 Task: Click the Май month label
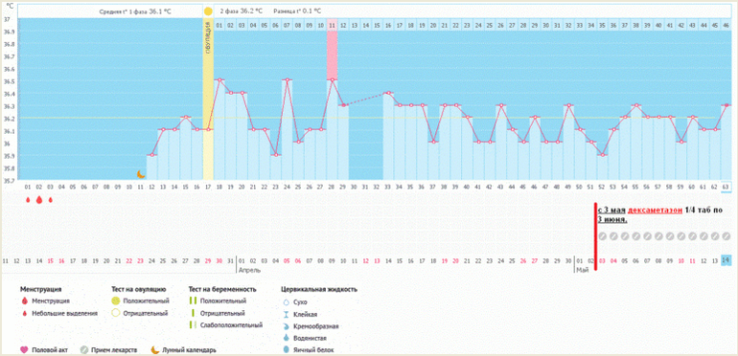[x=582, y=271]
